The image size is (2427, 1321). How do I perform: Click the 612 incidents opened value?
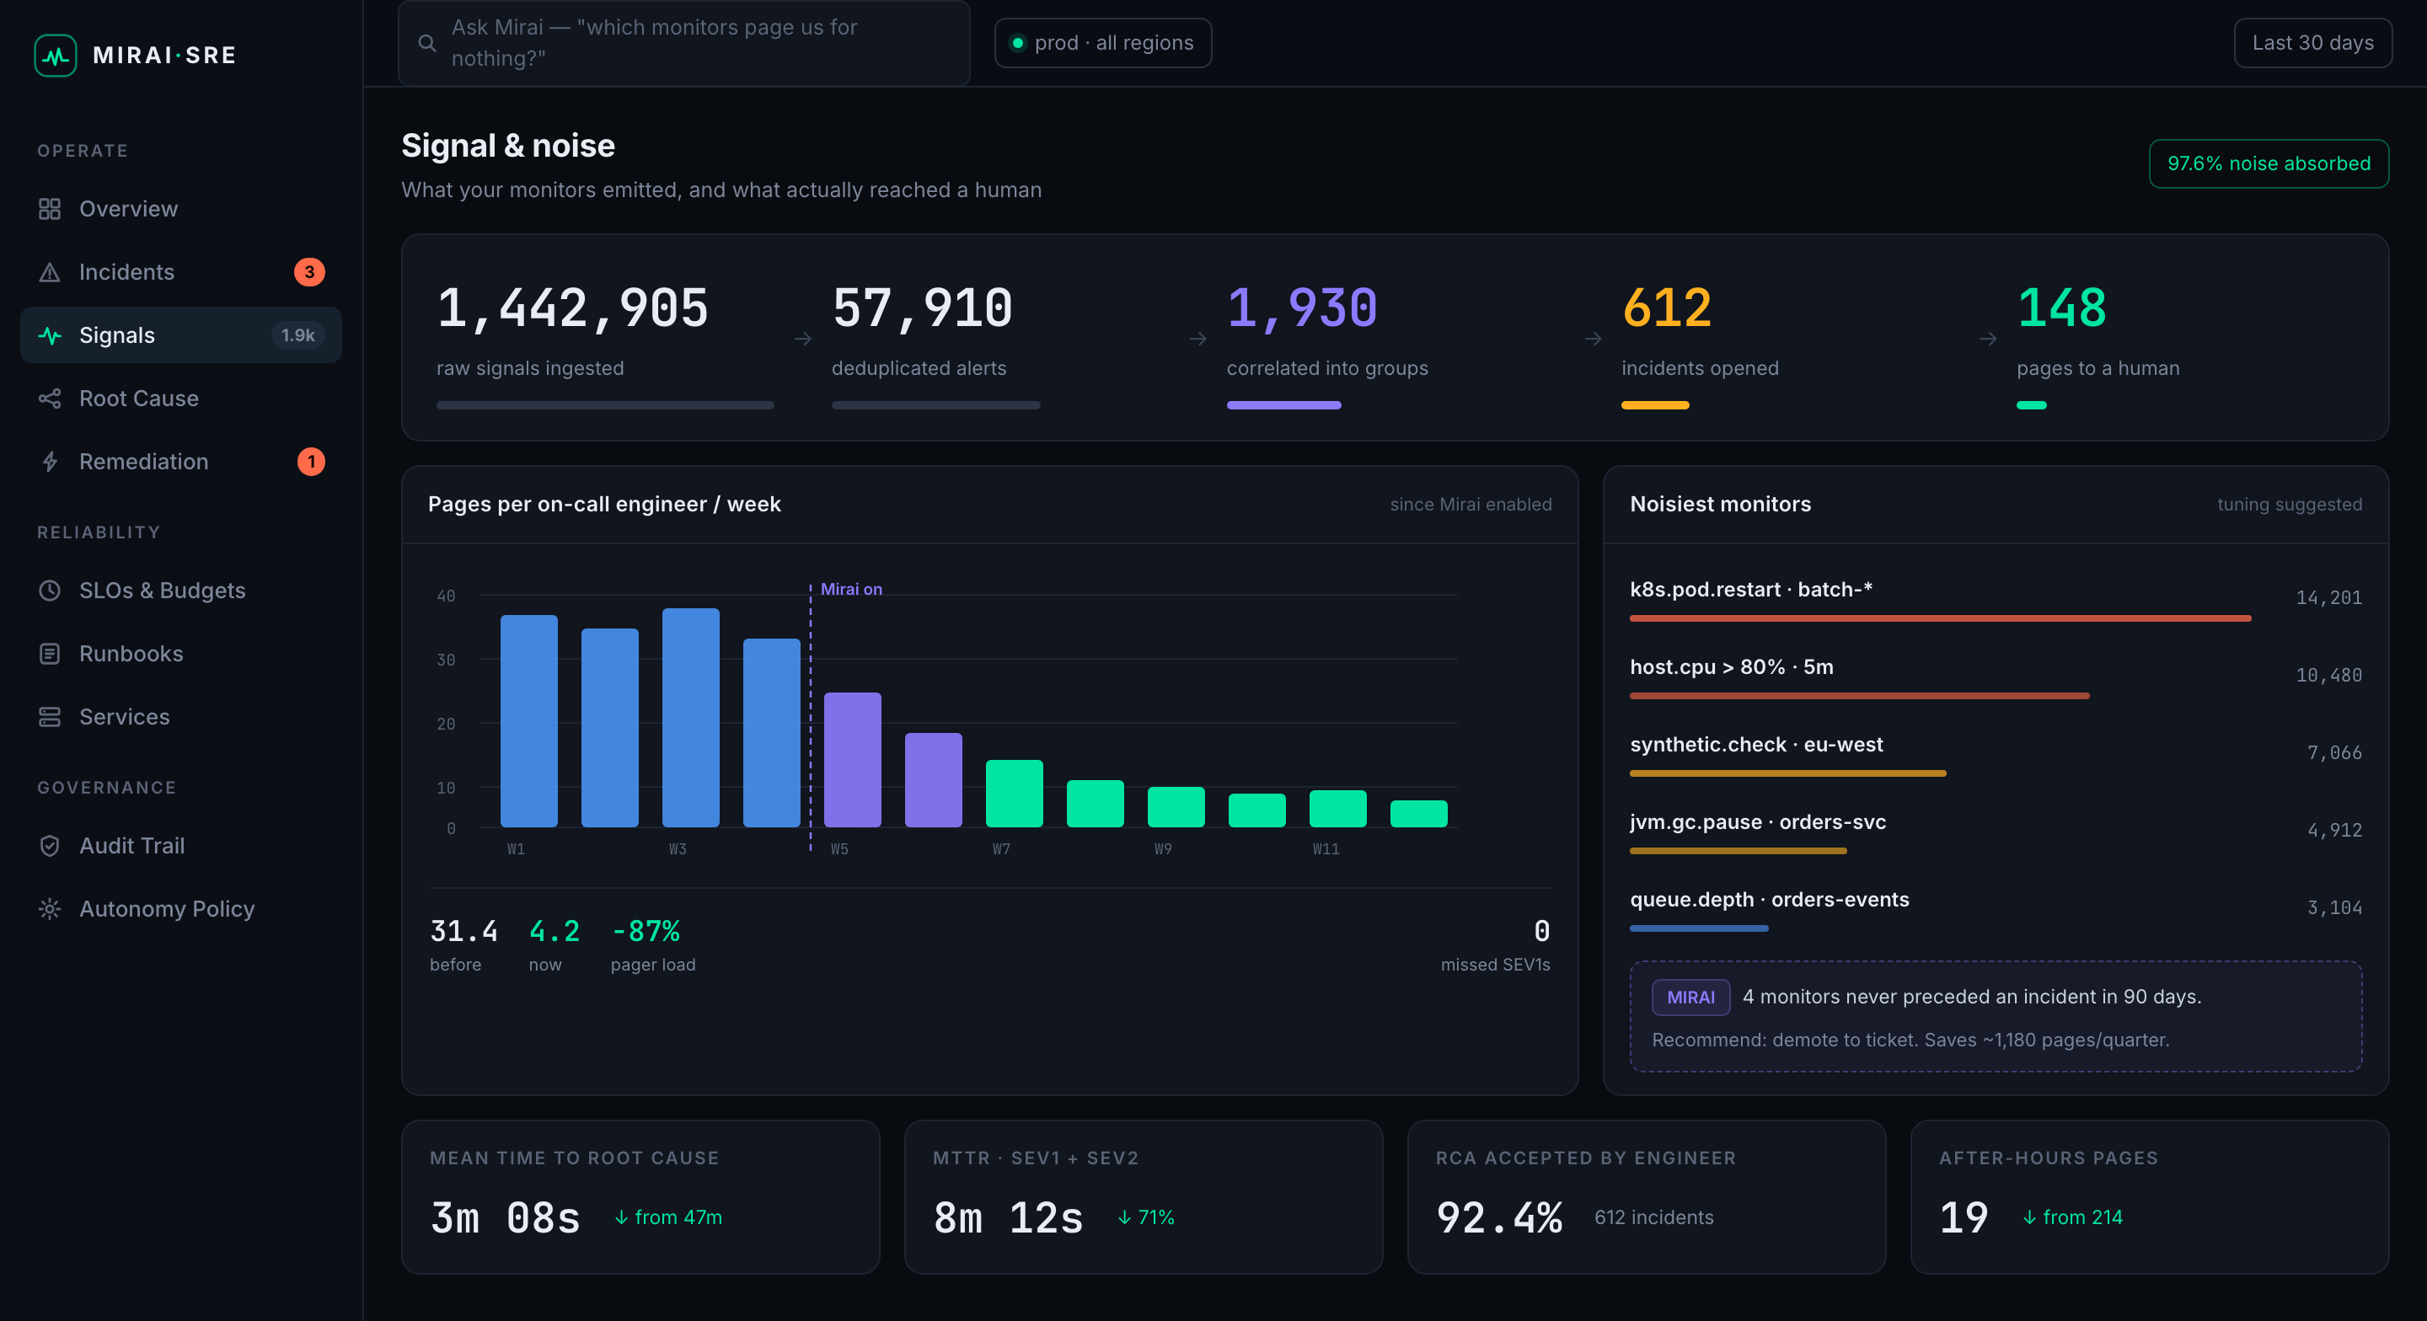coord(1666,308)
